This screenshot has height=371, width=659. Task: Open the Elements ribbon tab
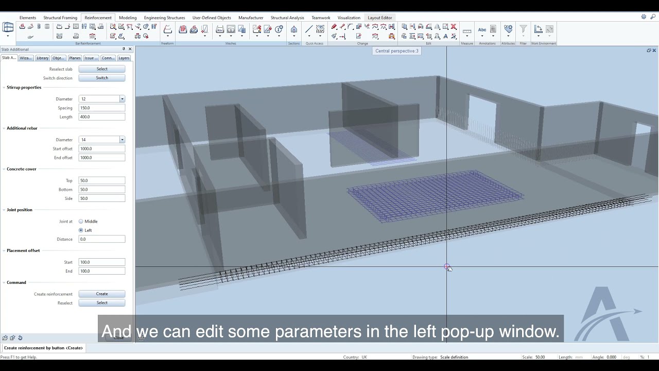tap(28, 18)
